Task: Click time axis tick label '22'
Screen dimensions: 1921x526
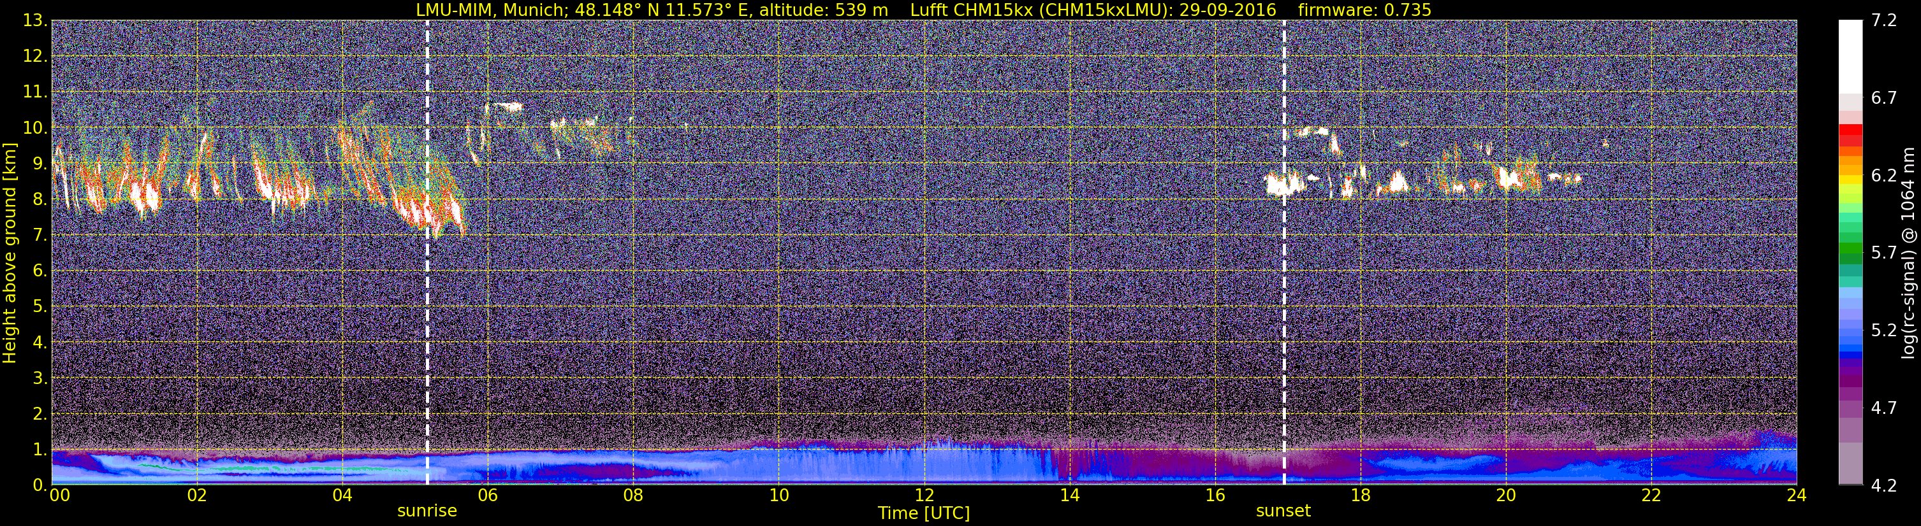Action: (1651, 495)
